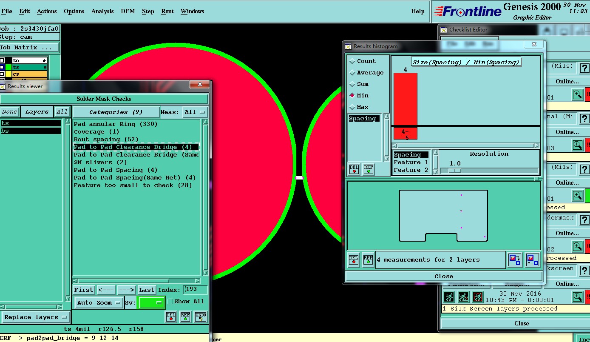Open the Meas: All dropdown

point(195,112)
